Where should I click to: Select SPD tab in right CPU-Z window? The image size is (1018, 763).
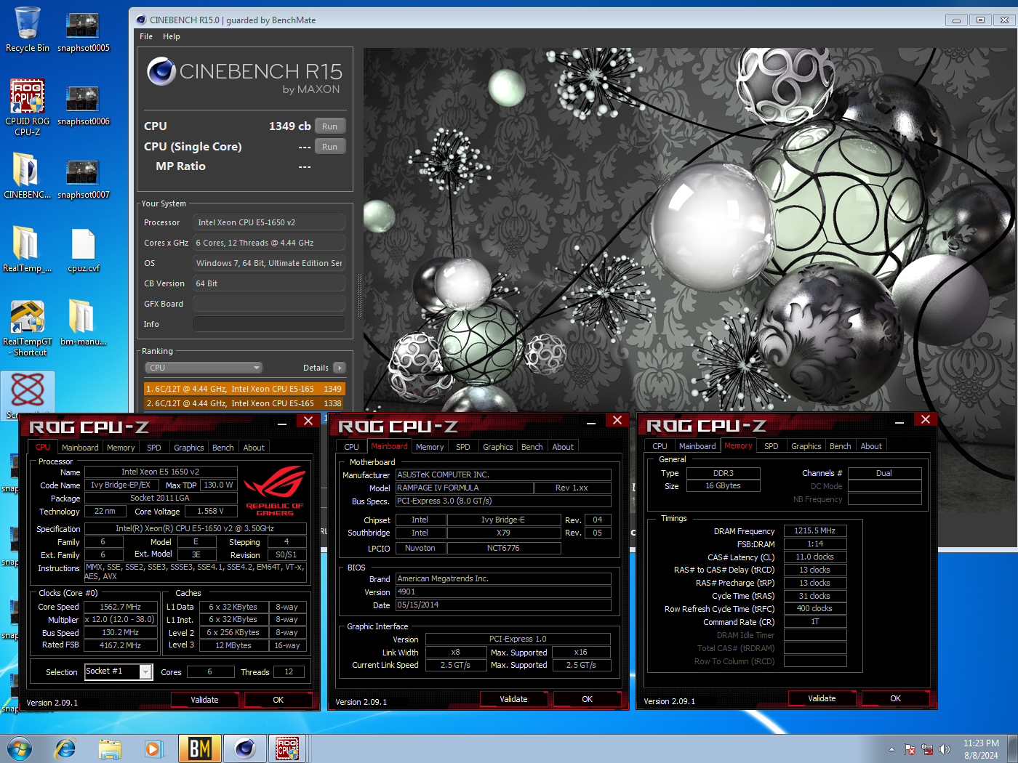pos(771,446)
